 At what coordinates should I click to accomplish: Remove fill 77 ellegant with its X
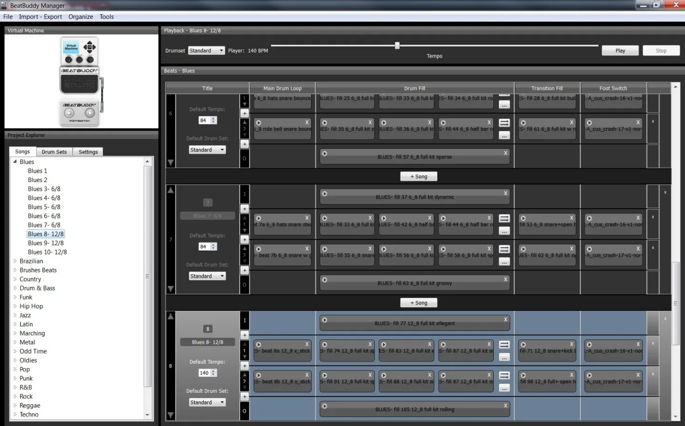(505, 320)
